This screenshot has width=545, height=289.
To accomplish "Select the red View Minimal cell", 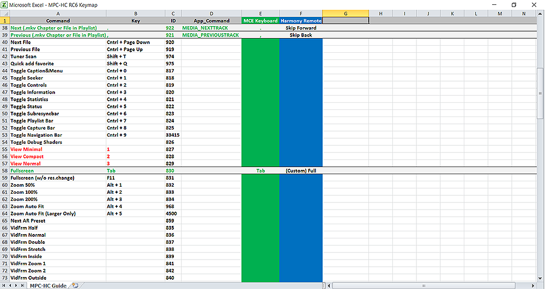I will tap(58, 149).
